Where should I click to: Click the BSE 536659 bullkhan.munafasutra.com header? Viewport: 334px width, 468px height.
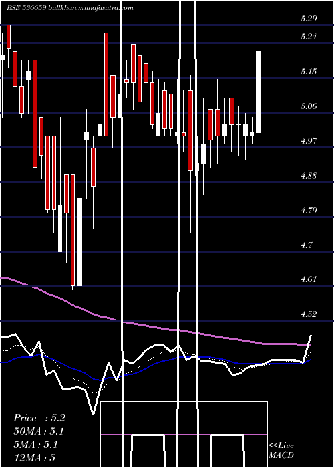coord(69,8)
